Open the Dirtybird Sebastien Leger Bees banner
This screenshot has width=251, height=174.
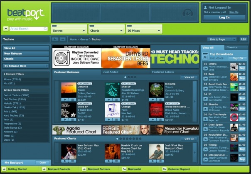coord(125,57)
